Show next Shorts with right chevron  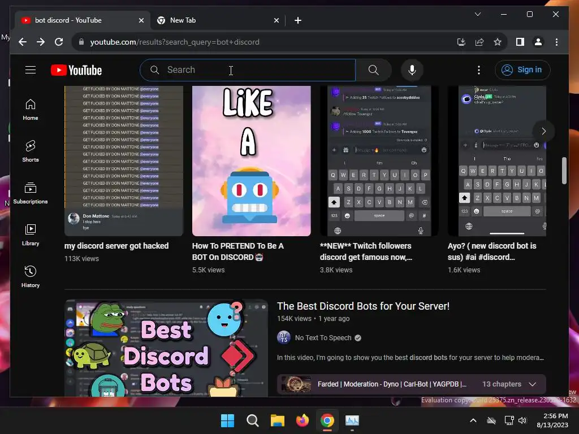pos(543,131)
